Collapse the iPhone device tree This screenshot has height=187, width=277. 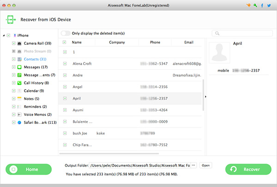[4, 36]
